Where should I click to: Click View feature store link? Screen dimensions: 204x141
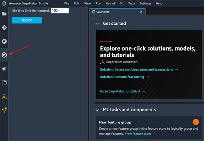[x=138, y=133]
